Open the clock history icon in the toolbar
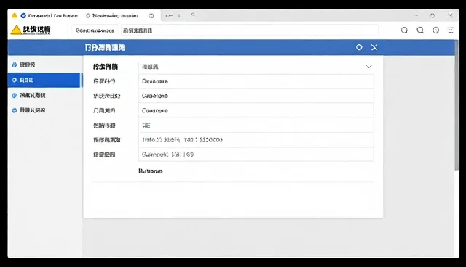Image resolution: width=466 pixels, height=267 pixels. 435,30
